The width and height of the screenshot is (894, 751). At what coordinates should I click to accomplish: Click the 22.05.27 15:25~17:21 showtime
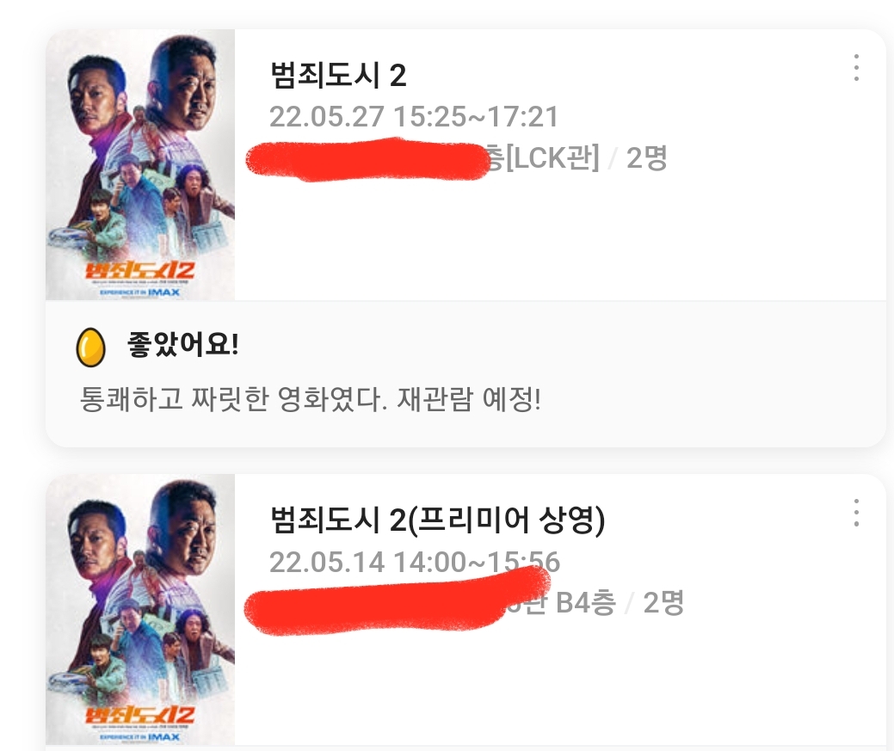click(x=414, y=117)
